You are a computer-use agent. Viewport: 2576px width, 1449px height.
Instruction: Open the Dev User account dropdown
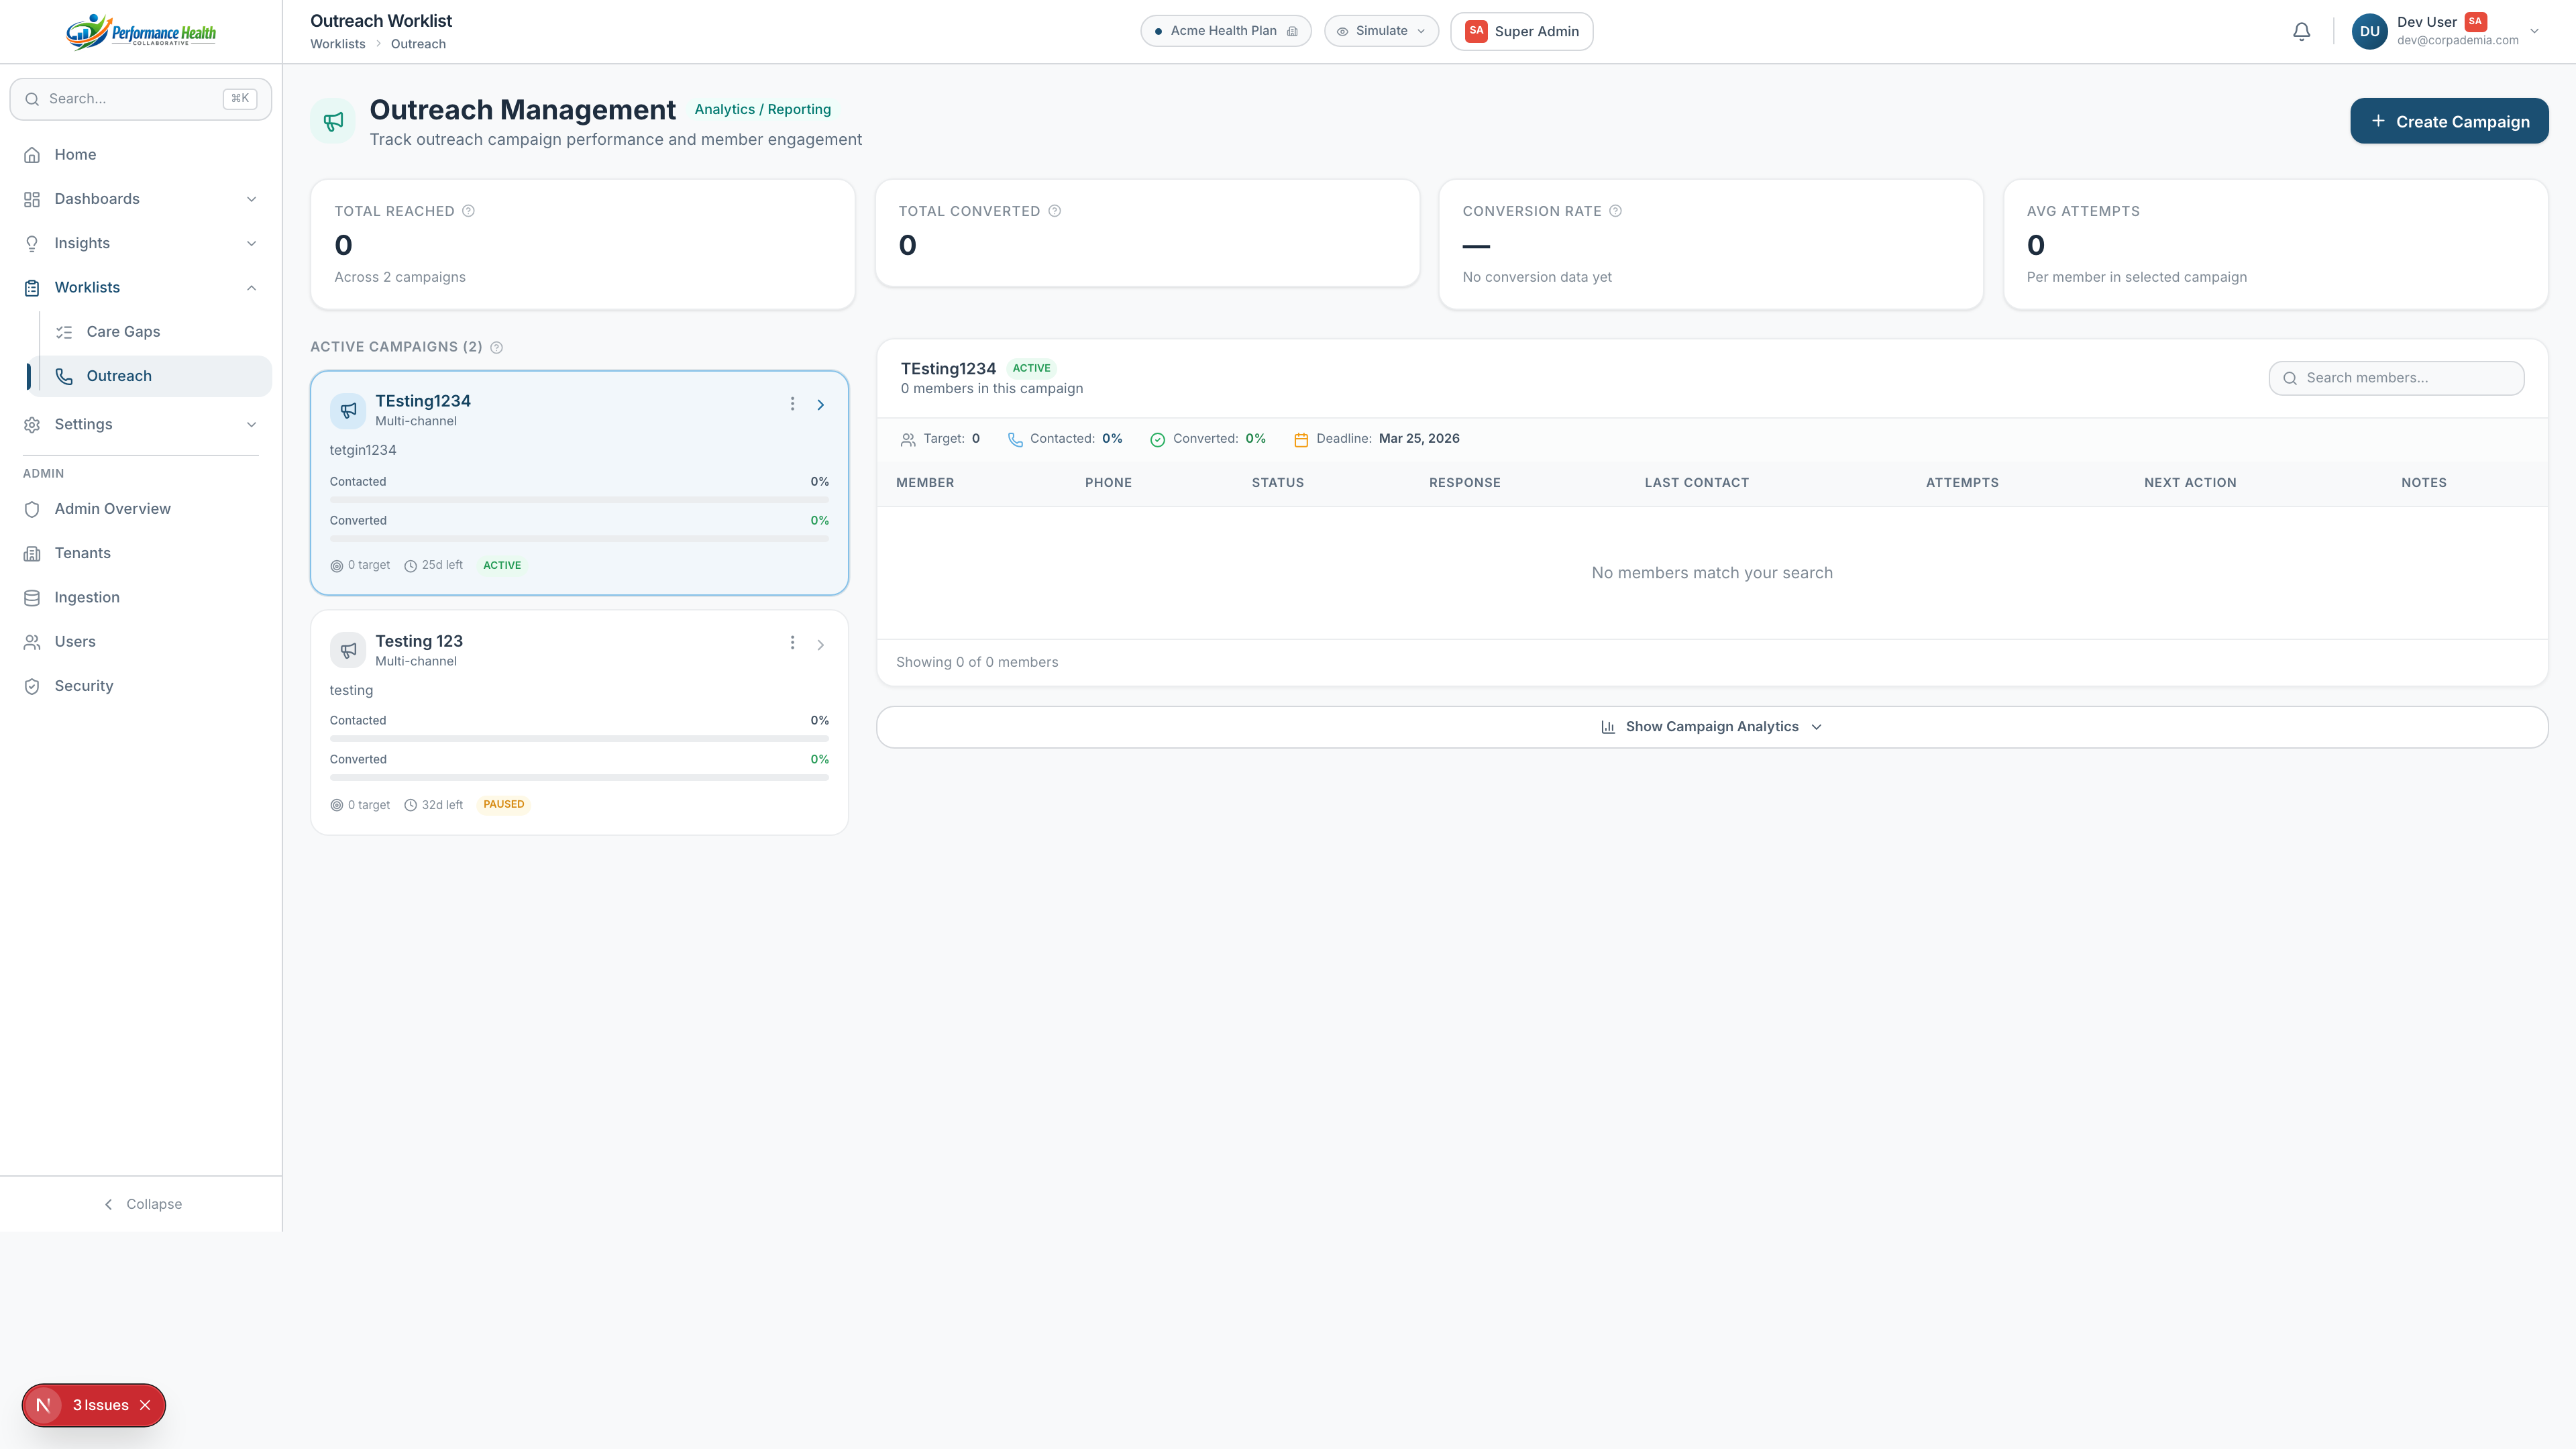2534,31
